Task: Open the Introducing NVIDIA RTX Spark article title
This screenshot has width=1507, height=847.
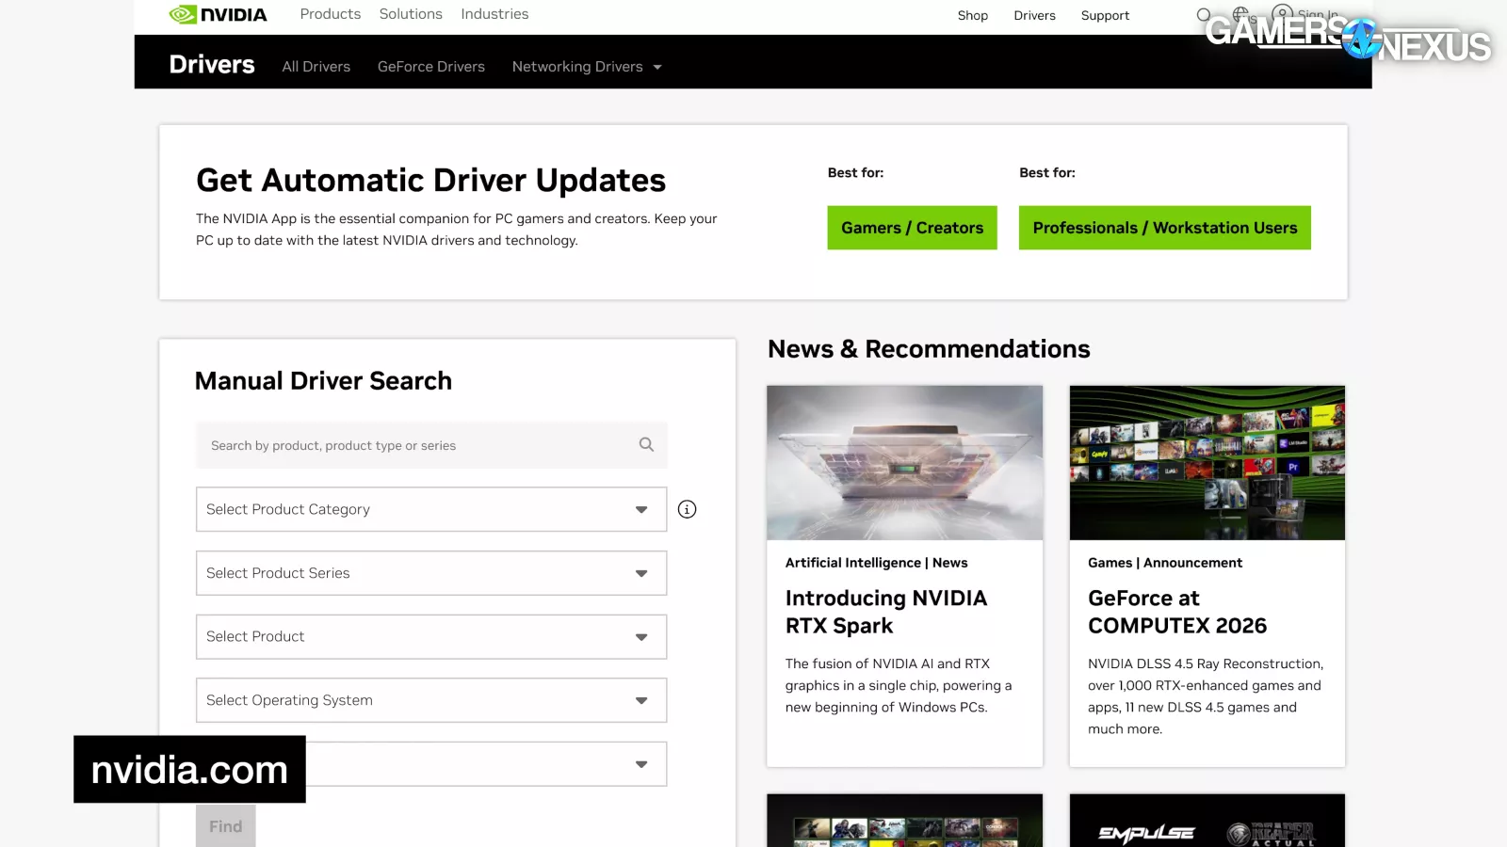Action: [x=886, y=612]
